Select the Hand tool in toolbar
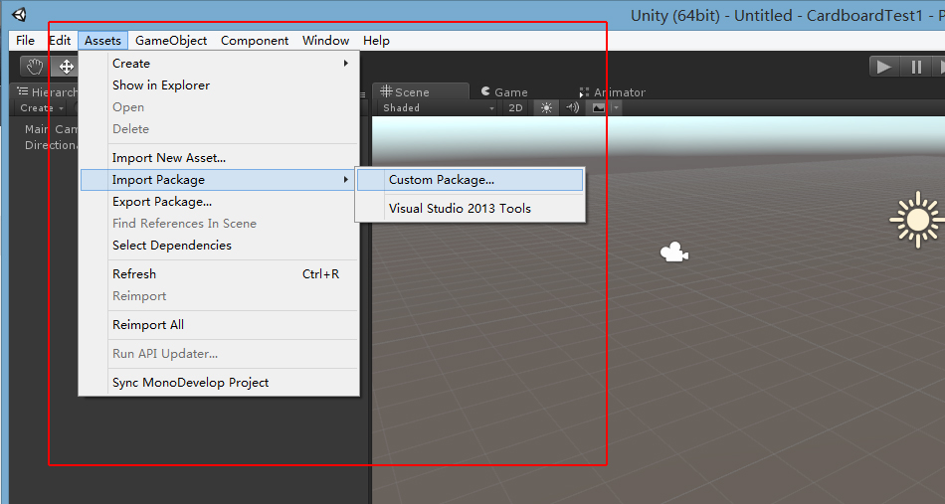 [x=35, y=67]
